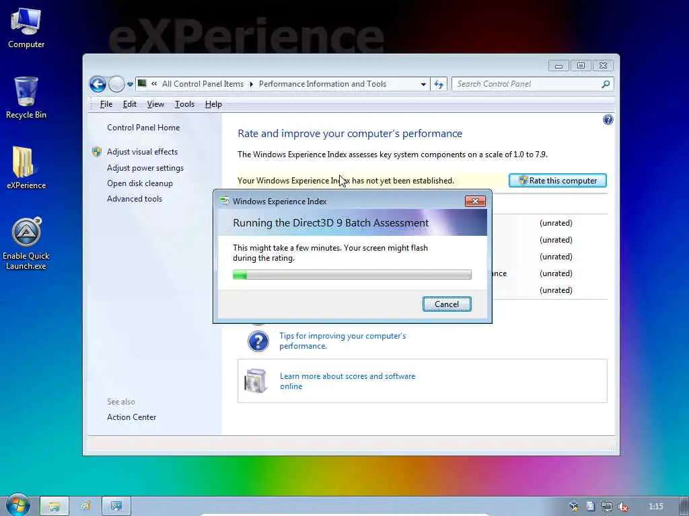The image size is (689, 516).
Task: Open Action Center link
Action: click(x=131, y=417)
